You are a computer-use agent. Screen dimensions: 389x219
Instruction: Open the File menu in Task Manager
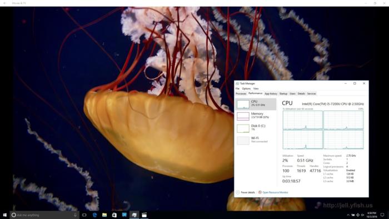tap(237, 88)
